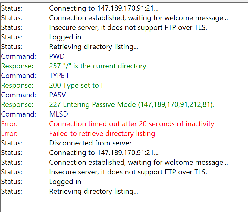
Task: Select the connection timed out error message
Action: (x=131, y=124)
